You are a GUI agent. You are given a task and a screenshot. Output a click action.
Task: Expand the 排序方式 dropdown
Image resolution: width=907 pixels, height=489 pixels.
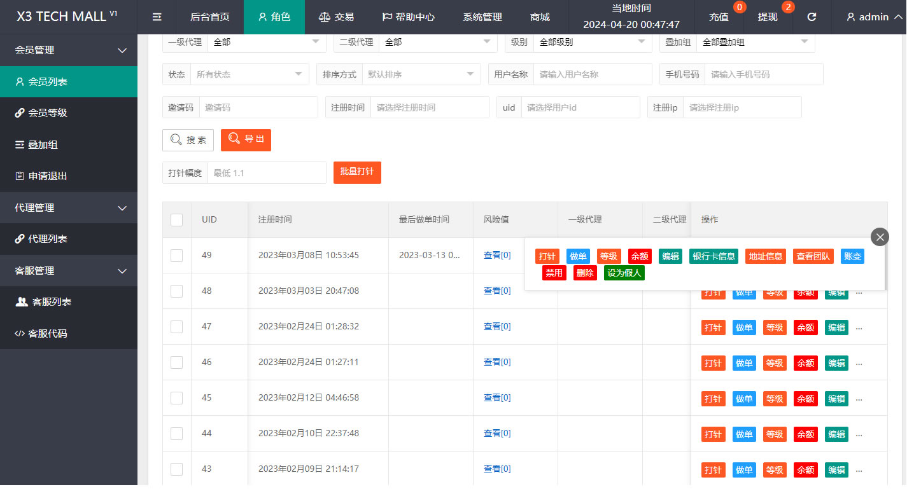421,74
